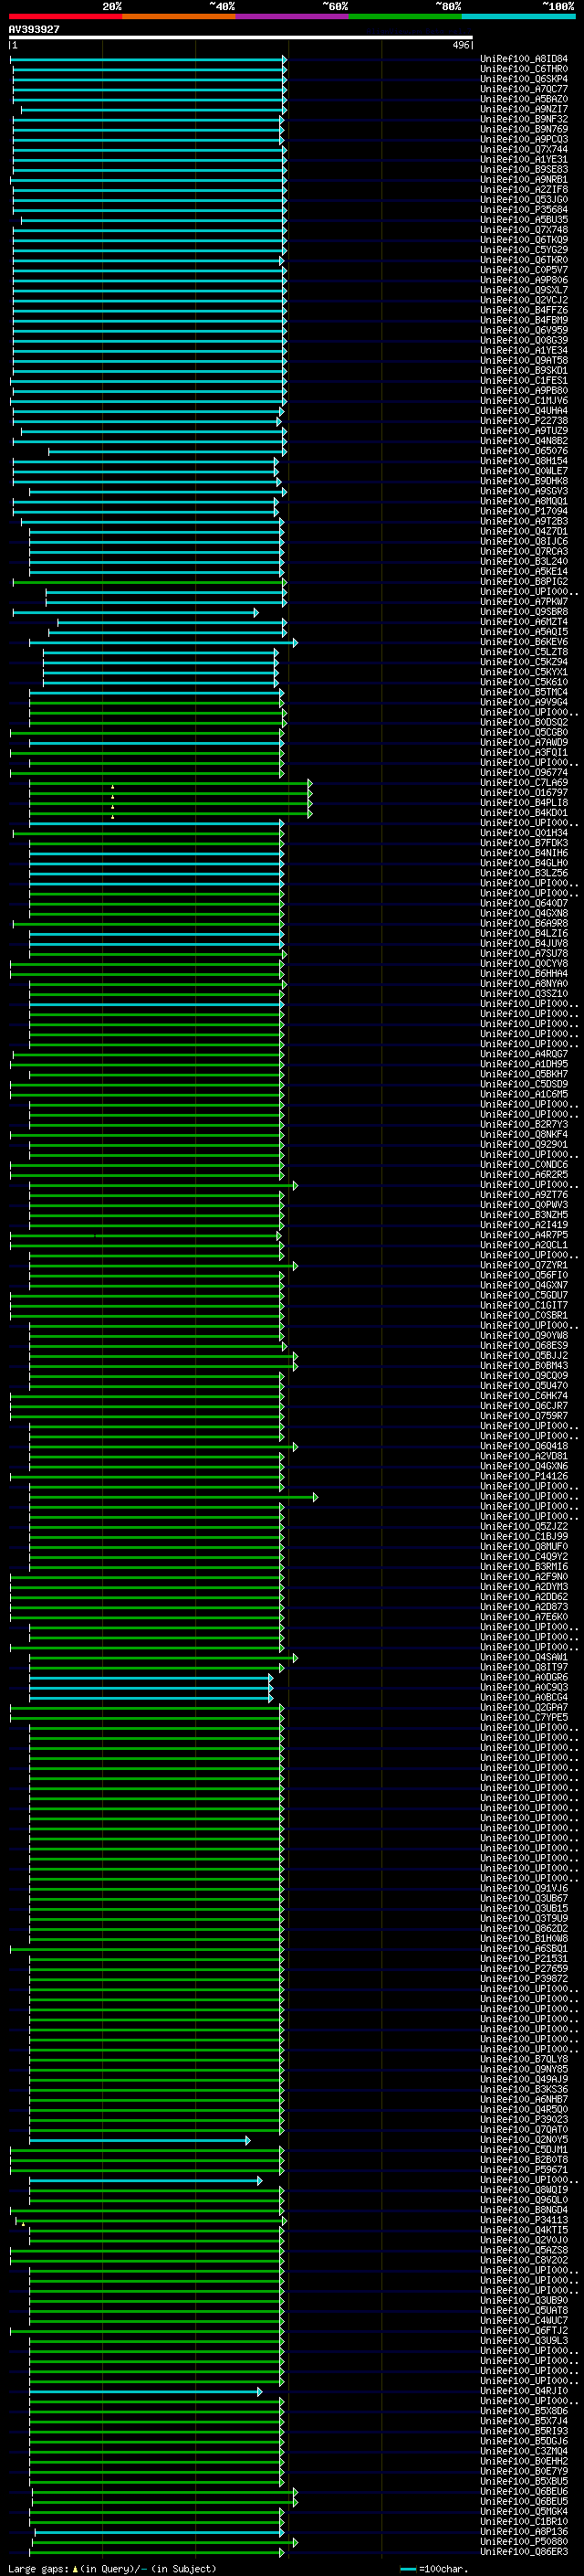Select hit label UniRef100_P22738
Image resolution: width=584 pixels, height=2576 pixels.
[x=524, y=421]
